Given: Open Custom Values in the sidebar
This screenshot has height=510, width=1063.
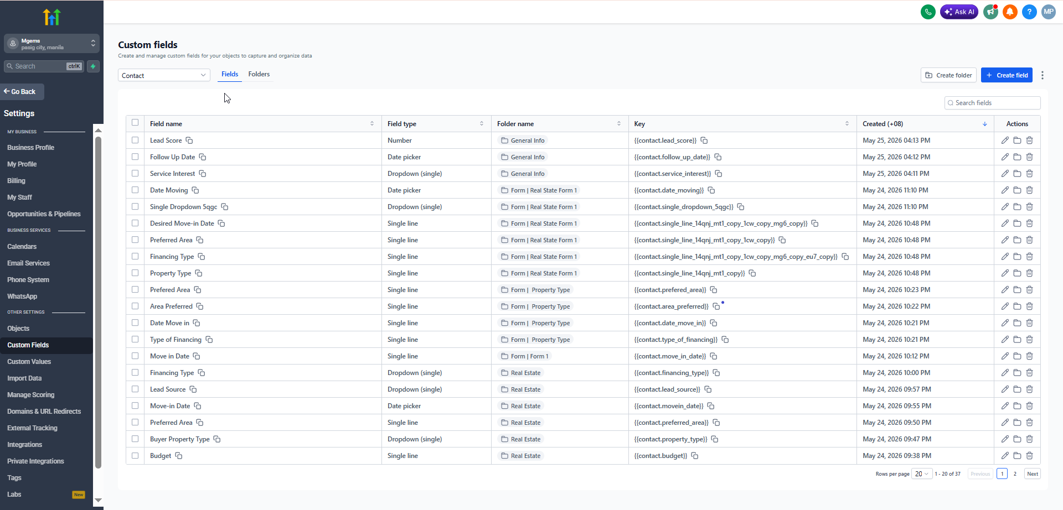Looking at the screenshot, I should (x=29, y=362).
